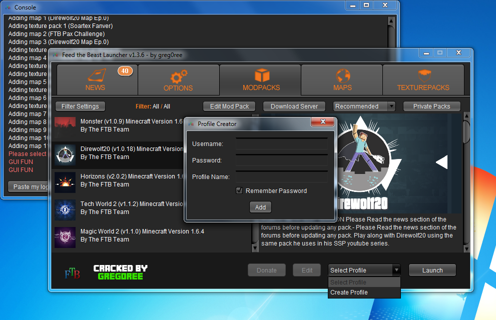Click the Profile Creator title bar icon
Viewport: 496px width, 320px height.
point(191,124)
